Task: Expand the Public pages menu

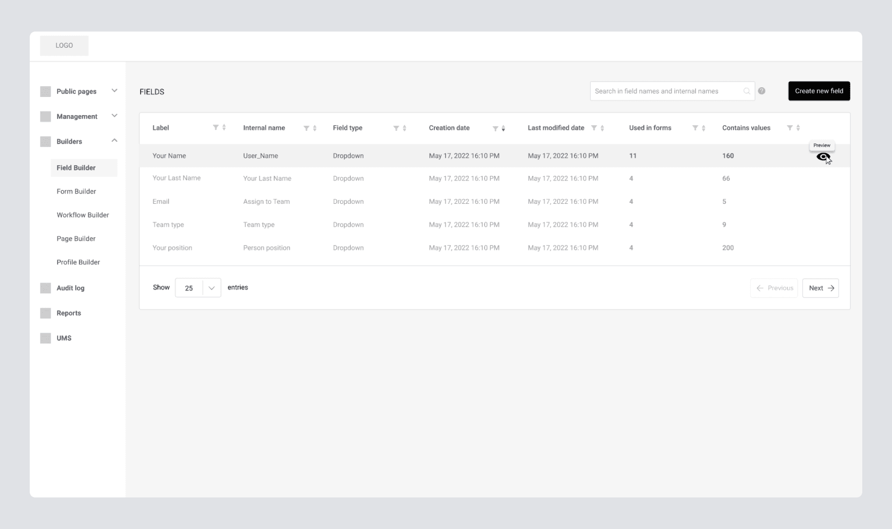Action: pos(114,91)
